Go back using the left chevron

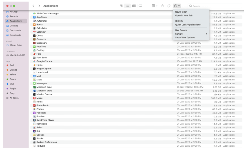[33, 6]
